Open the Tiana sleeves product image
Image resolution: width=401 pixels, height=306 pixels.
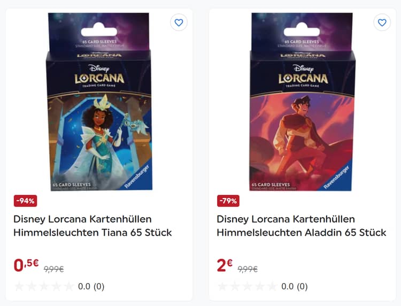[99, 102]
